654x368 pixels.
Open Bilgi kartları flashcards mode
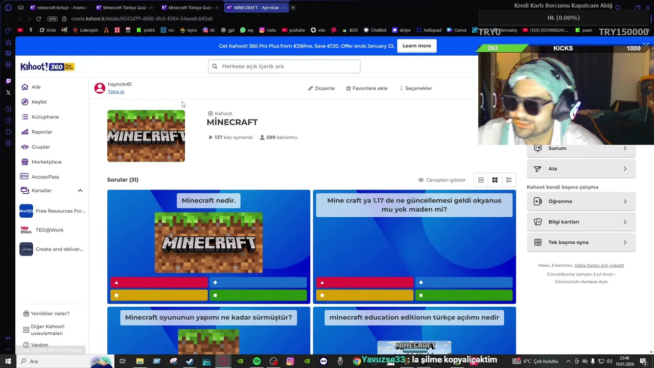point(581,222)
